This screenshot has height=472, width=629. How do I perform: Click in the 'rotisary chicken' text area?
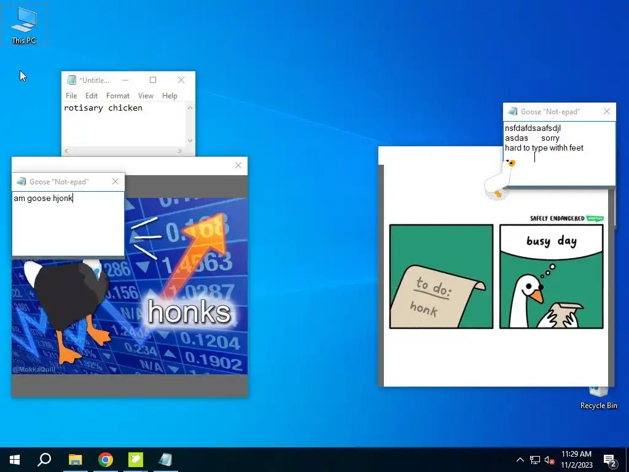(x=123, y=124)
